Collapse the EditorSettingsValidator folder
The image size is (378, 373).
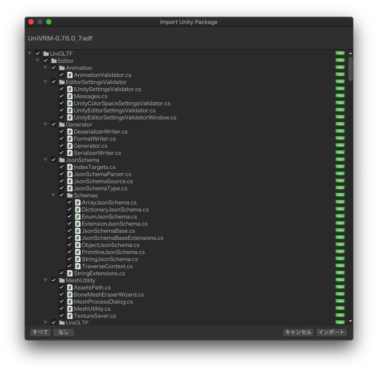(46, 82)
